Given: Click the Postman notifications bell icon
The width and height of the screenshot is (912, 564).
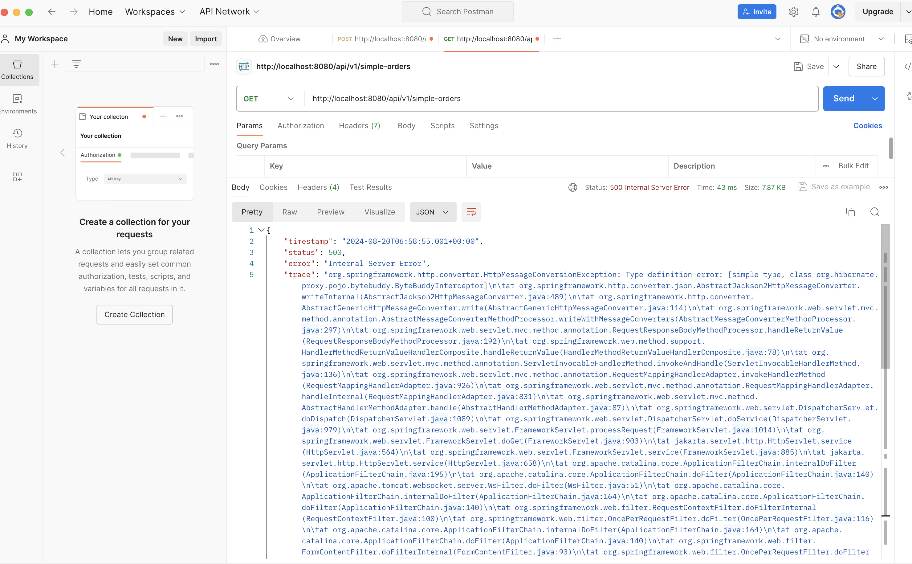Looking at the screenshot, I should [816, 11].
